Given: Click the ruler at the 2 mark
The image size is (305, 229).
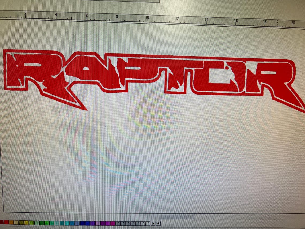Looking at the screenshot, I should 25,13.
